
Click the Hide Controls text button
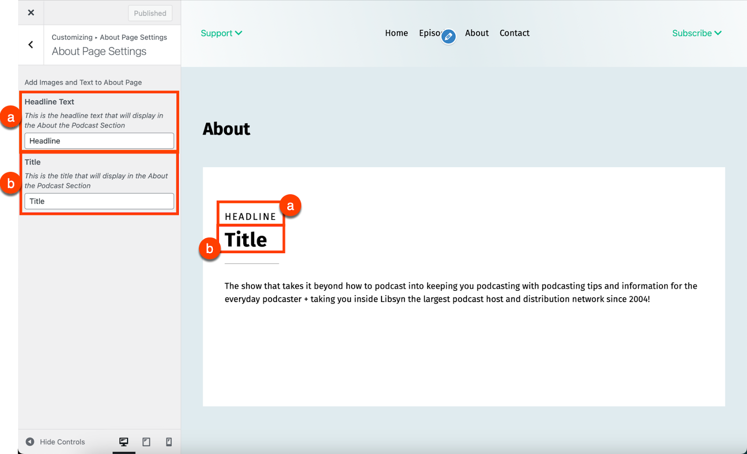tap(62, 442)
